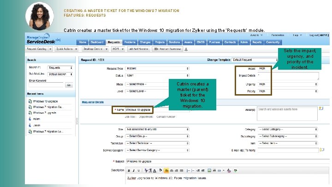Open Priority dropdown
Image resolution: width=332 pixels, height=187 pixels.
[288, 91]
